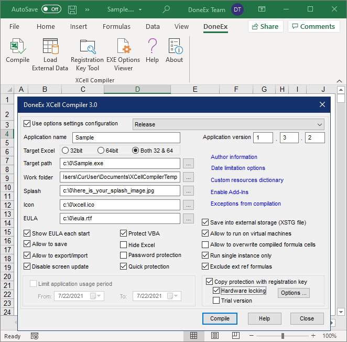
Task: Open Date limitation options link
Action: (238, 168)
